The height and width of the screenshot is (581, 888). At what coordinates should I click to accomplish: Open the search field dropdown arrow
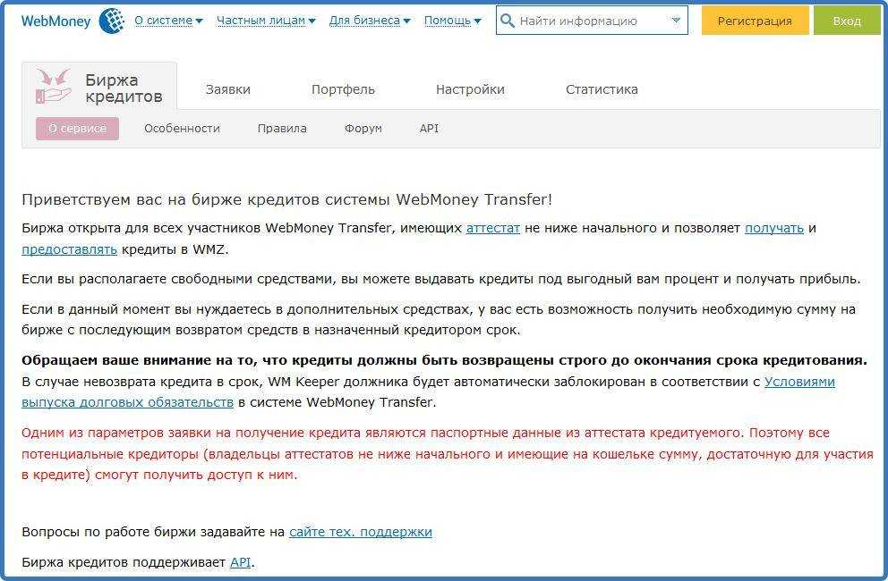tap(676, 21)
